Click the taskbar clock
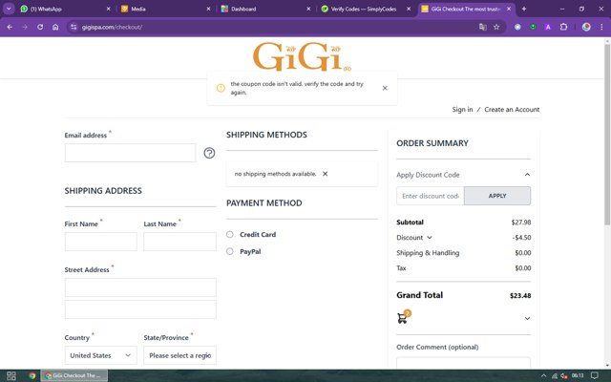 click(x=578, y=375)
